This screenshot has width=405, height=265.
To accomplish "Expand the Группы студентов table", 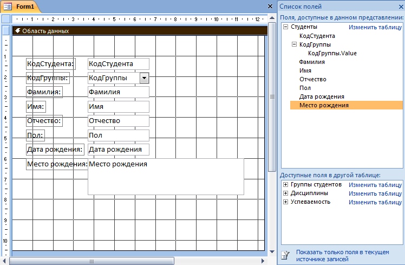I will [285, 184].
